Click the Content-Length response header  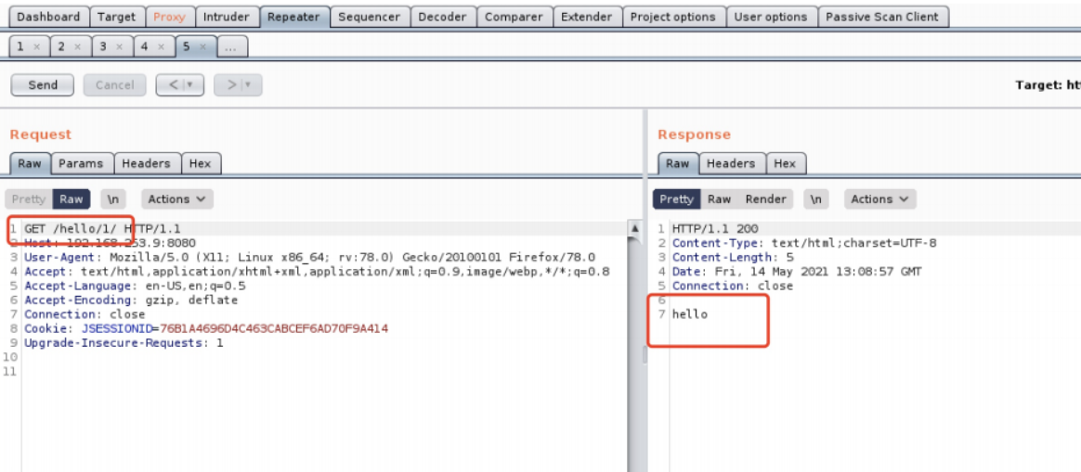click(x=734, y=258)
